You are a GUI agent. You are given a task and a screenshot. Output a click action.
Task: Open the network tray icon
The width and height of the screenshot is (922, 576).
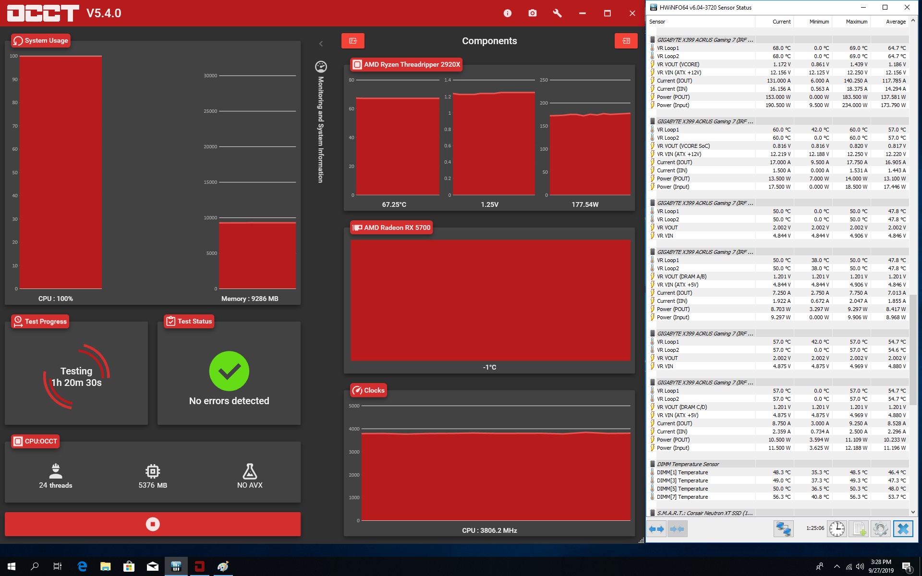[x=849, y=566]
